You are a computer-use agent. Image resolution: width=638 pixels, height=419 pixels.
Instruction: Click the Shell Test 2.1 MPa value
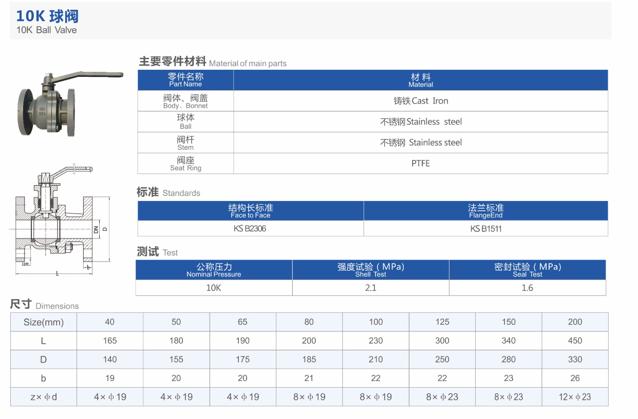click(x=371, y=288)
